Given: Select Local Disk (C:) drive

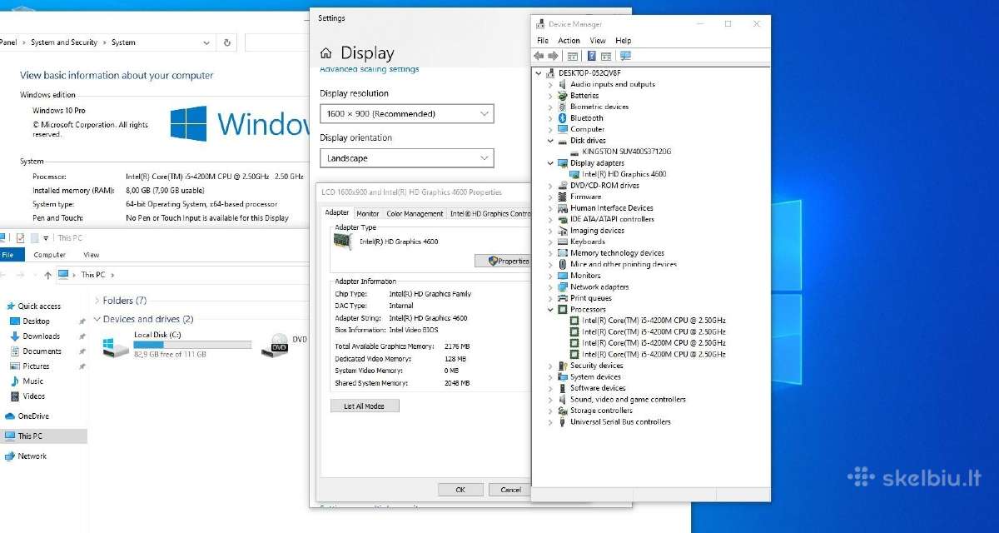Looking at the screenshot, I should [x=176, y=345].
